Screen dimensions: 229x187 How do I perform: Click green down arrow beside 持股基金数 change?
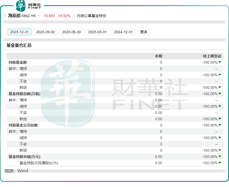coord(220,62)
